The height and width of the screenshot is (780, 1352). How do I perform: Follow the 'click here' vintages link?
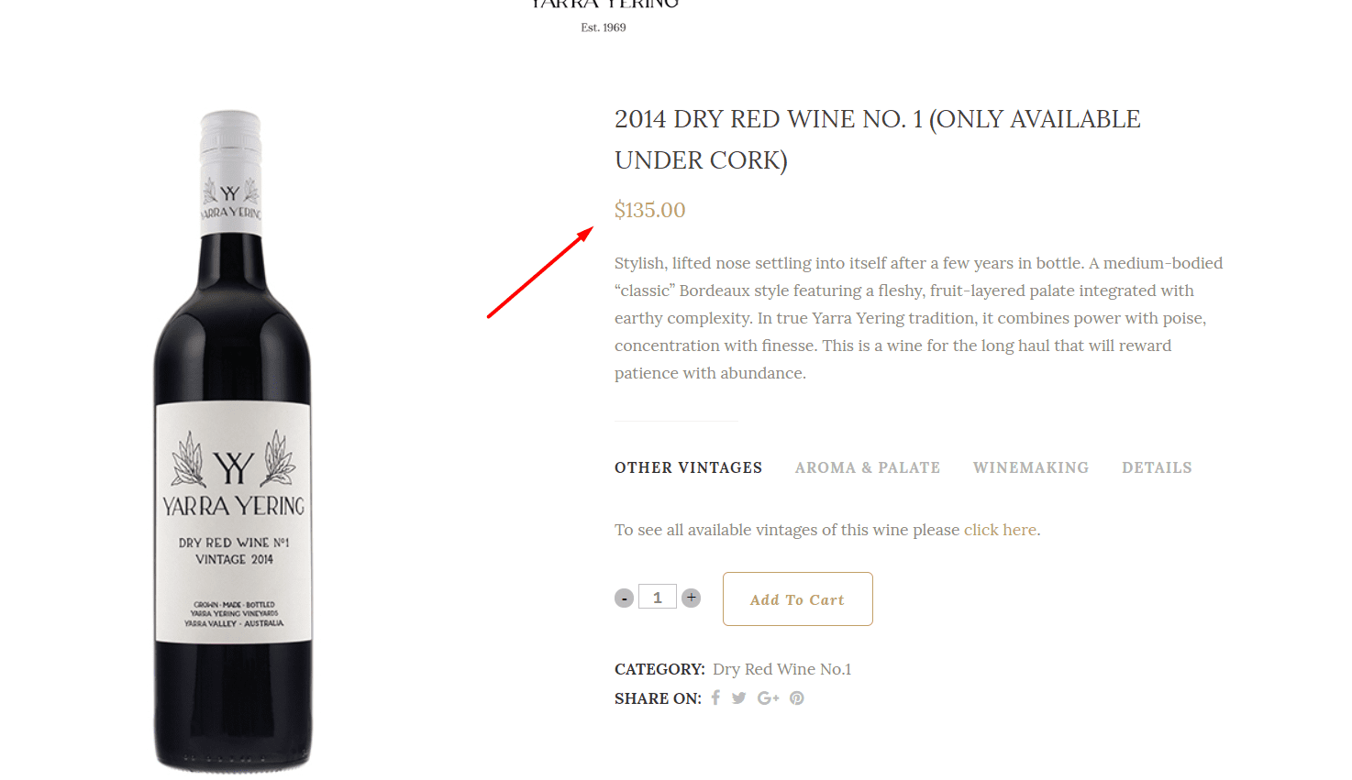1000,530
